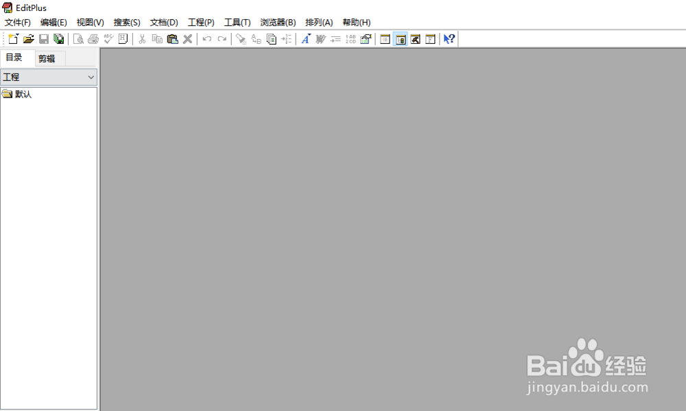
Task: Run the ABC spell check
Action: click(x=108, y=39)
